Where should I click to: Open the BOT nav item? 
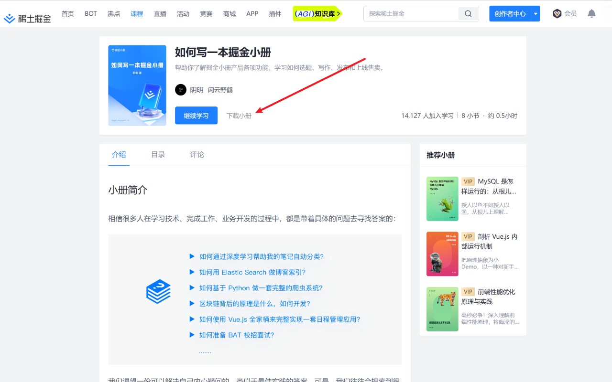pyautogui.click(x=91, y=14)
